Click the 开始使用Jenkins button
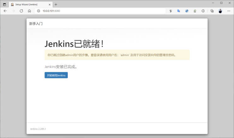Screen dimensions: 234x138 point(56,75)
